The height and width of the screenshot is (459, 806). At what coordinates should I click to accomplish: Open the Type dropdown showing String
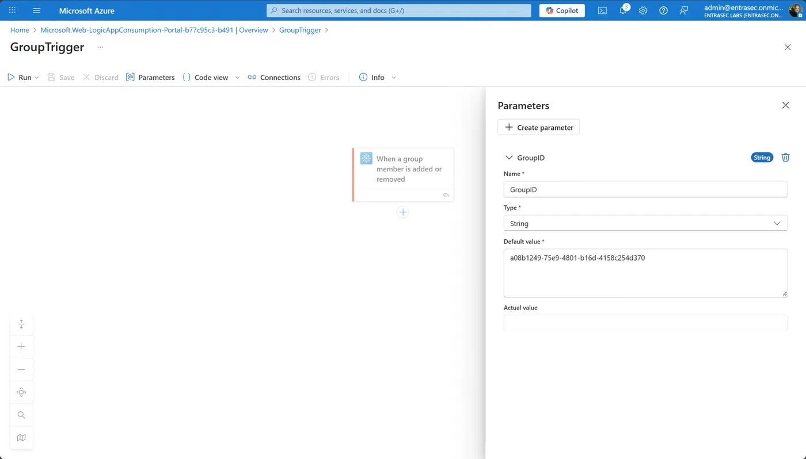coord(645,223)
